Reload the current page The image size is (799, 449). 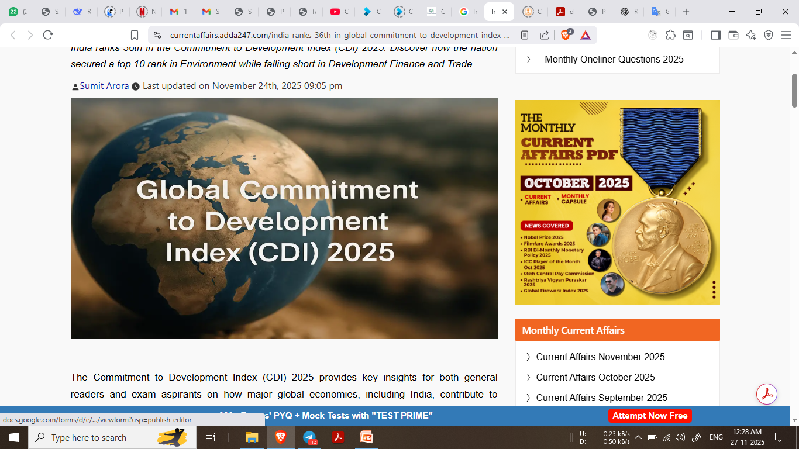[x=48, y=35]
